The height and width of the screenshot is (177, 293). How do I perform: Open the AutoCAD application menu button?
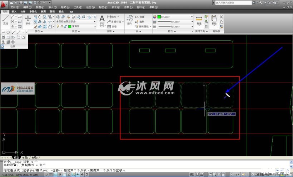[4, 4]
